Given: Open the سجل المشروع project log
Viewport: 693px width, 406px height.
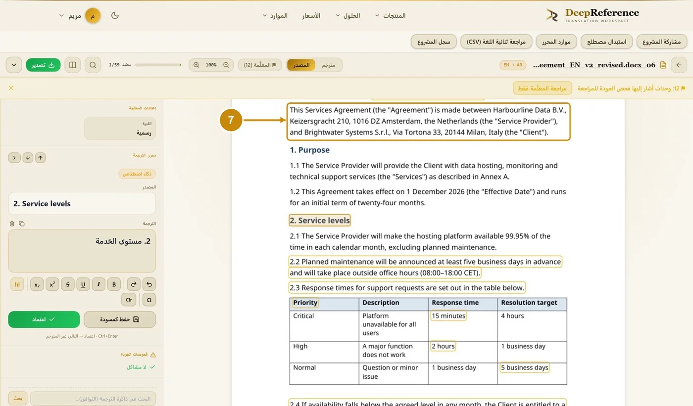Looking at the screenshot, I should point(434,42).
